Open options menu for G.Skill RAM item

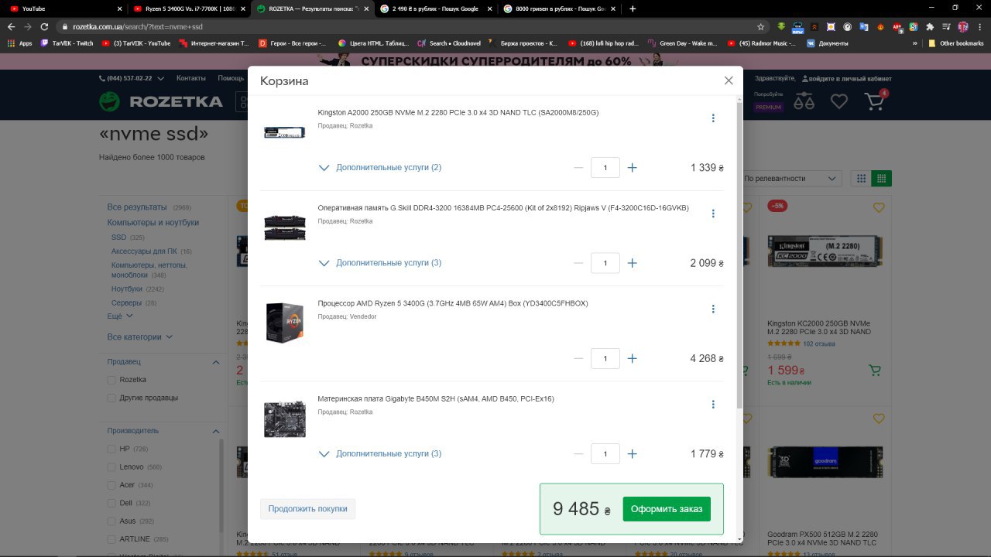pyautogui.click(x=713, y=214)
